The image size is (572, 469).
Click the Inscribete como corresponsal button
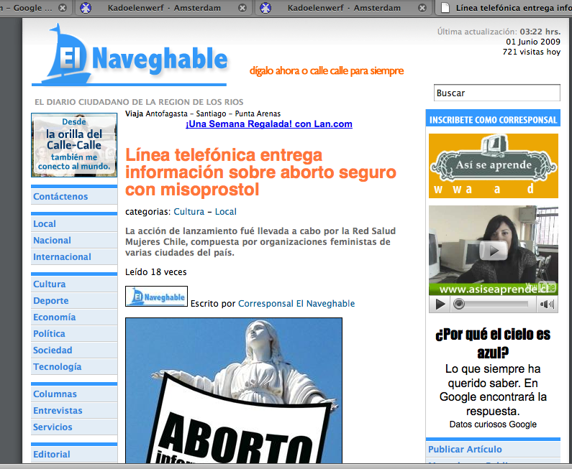tap(493, 120)
